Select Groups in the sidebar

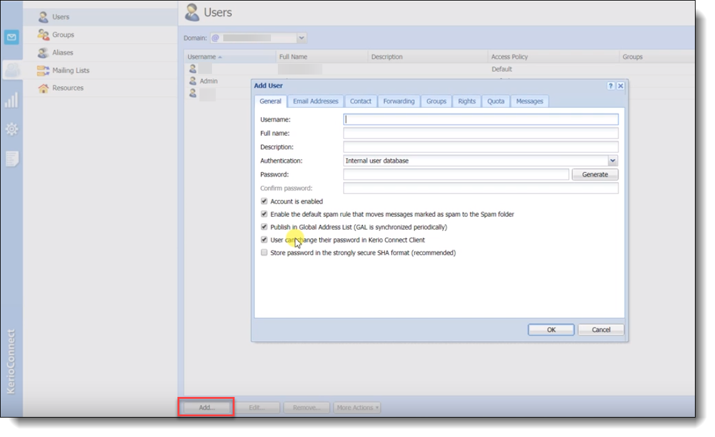pos(63,35)
